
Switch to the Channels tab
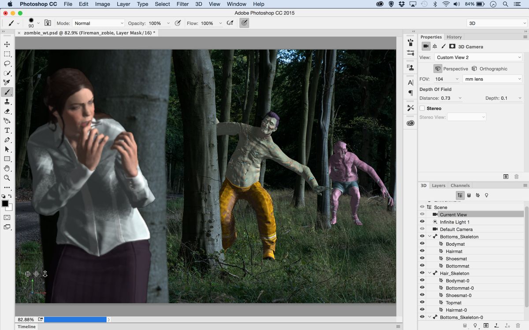pyautogui.click(x=460, y=185)
